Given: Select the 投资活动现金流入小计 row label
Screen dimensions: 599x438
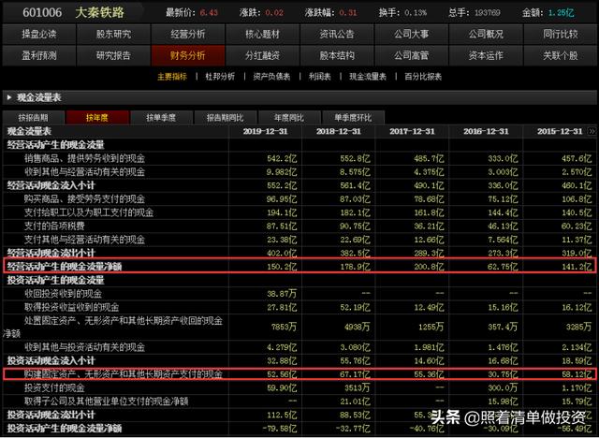Looking at the screenshot, I should click(x=51, y=361).
